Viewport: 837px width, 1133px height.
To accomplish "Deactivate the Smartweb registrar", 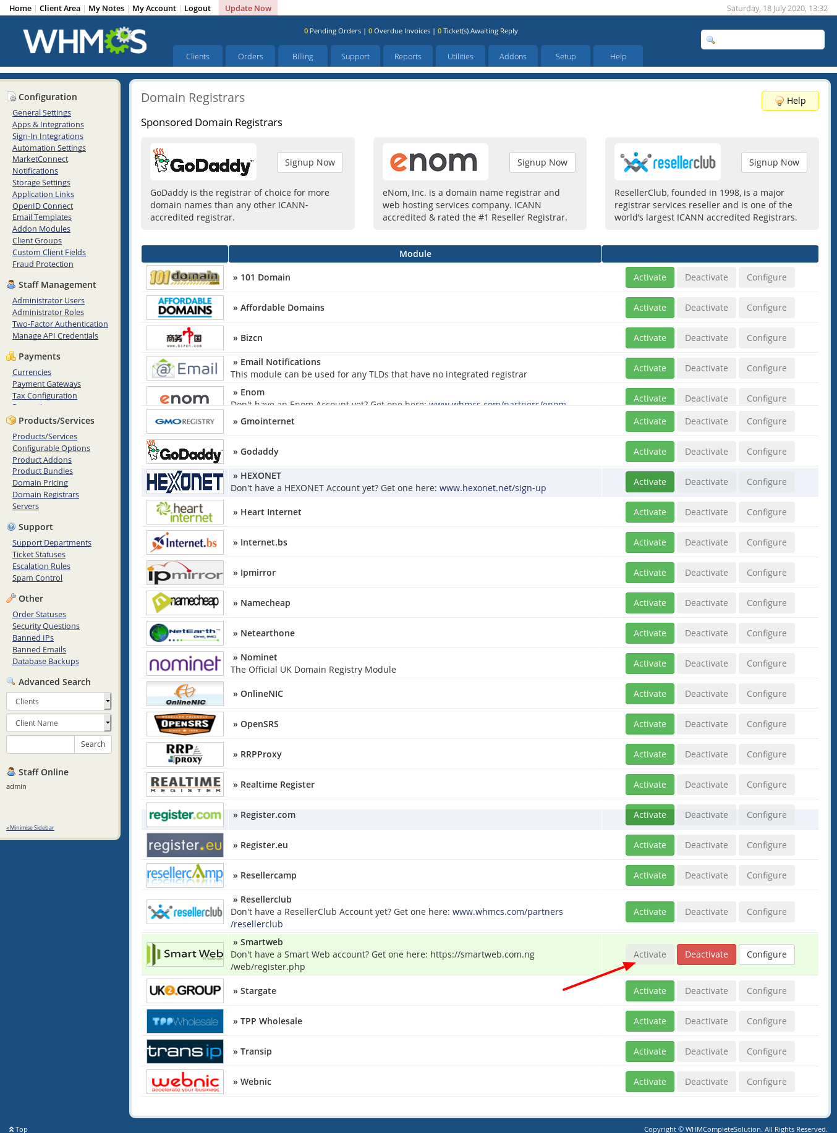I will click(x=707, y=954).
